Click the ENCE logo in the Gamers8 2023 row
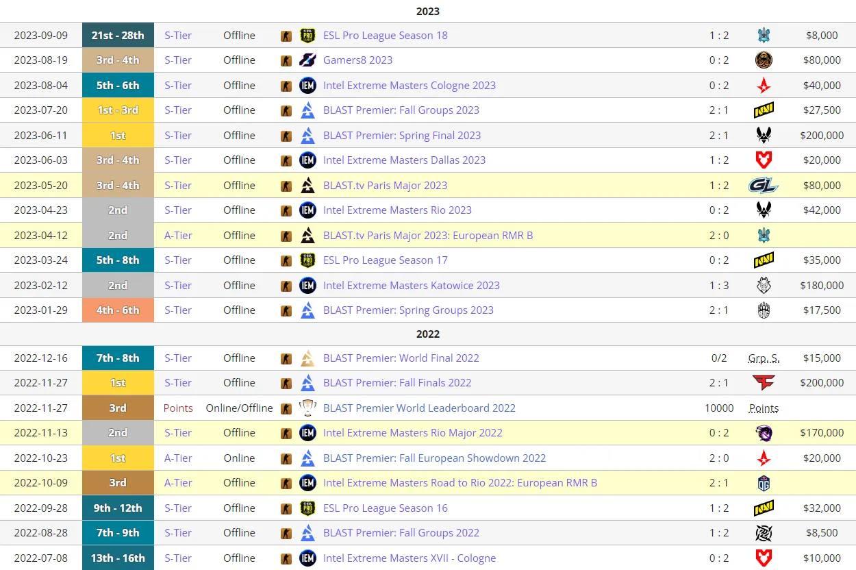 [764, 60]
